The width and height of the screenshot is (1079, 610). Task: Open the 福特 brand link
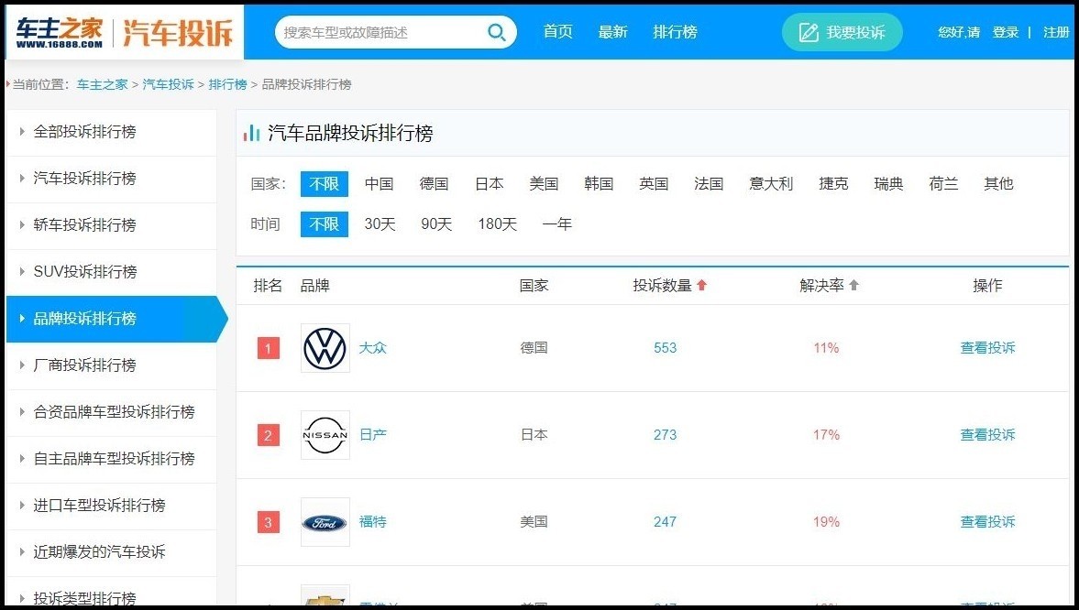tap(373, 523)
